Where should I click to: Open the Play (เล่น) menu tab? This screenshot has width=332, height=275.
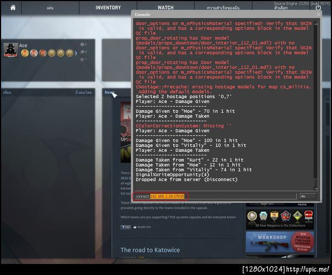[x=50, y=8]
